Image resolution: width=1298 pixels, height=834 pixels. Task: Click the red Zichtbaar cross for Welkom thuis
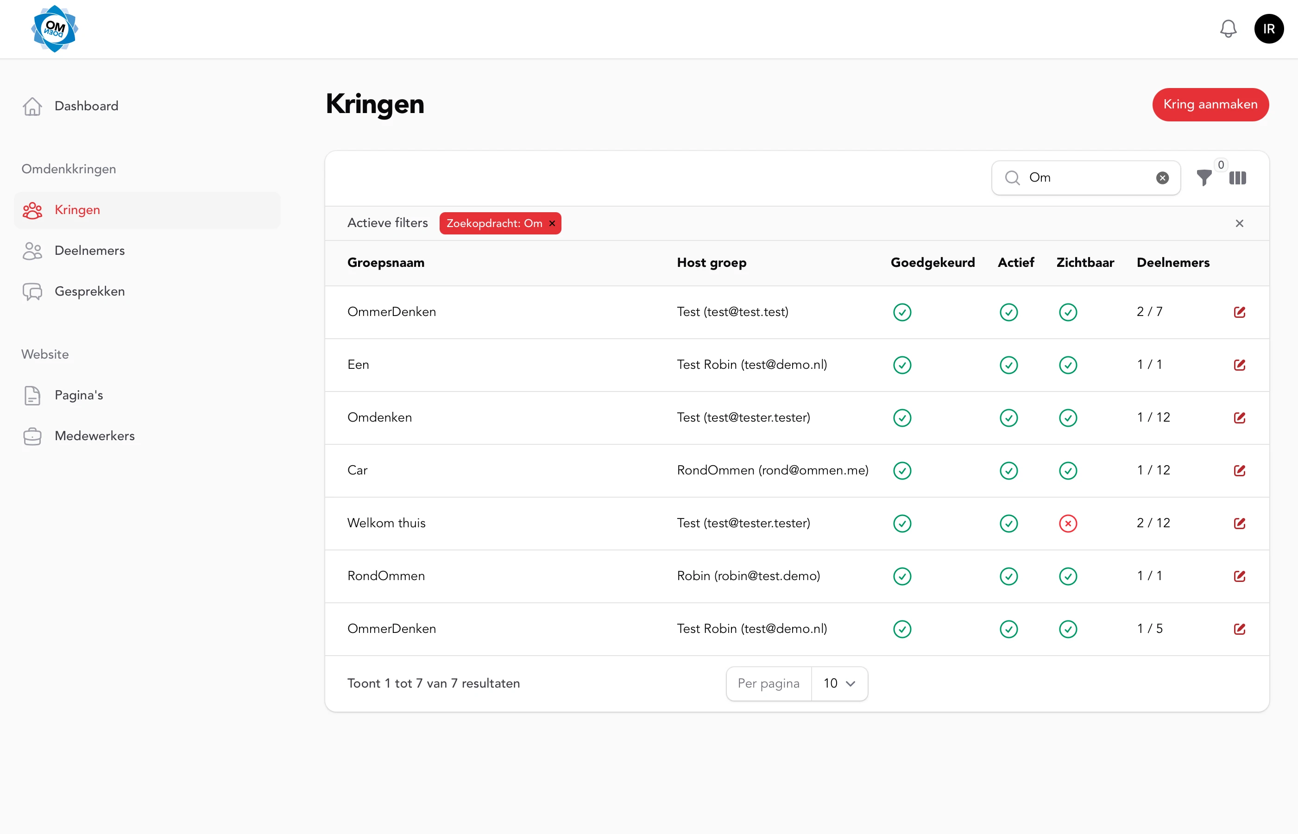pyautogui.click(x=1067, y=523)
